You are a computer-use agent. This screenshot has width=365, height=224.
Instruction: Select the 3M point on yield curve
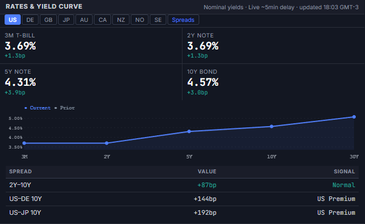click(24, 143)
